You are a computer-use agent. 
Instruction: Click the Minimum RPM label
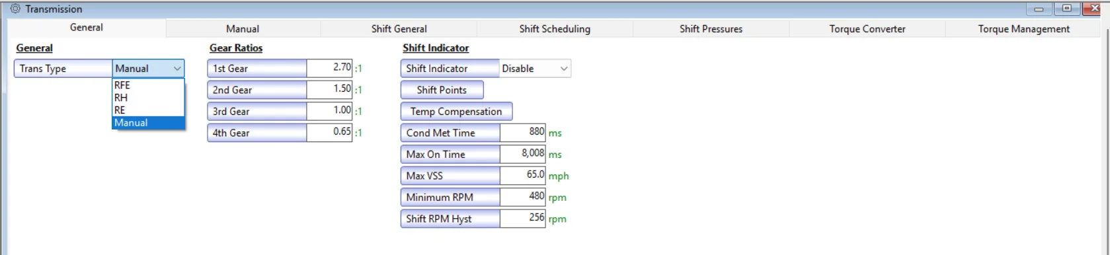450,198
